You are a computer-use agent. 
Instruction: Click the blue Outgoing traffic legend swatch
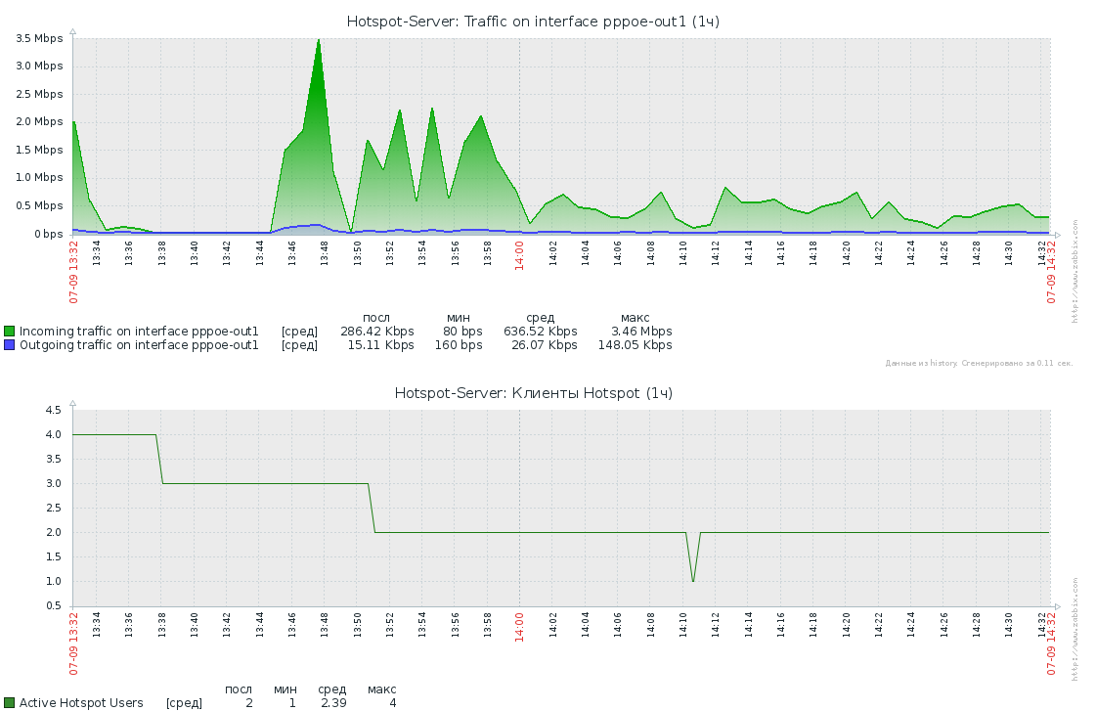(x=9, y=345)
